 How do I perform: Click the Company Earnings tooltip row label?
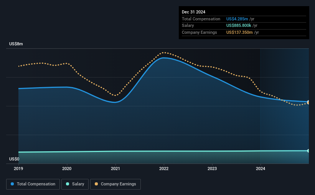point(199,32)
